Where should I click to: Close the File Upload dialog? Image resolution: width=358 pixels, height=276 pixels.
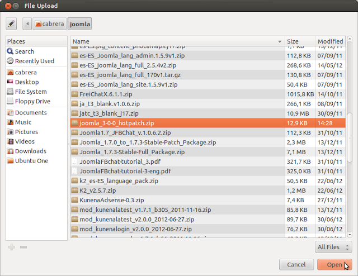8,6
